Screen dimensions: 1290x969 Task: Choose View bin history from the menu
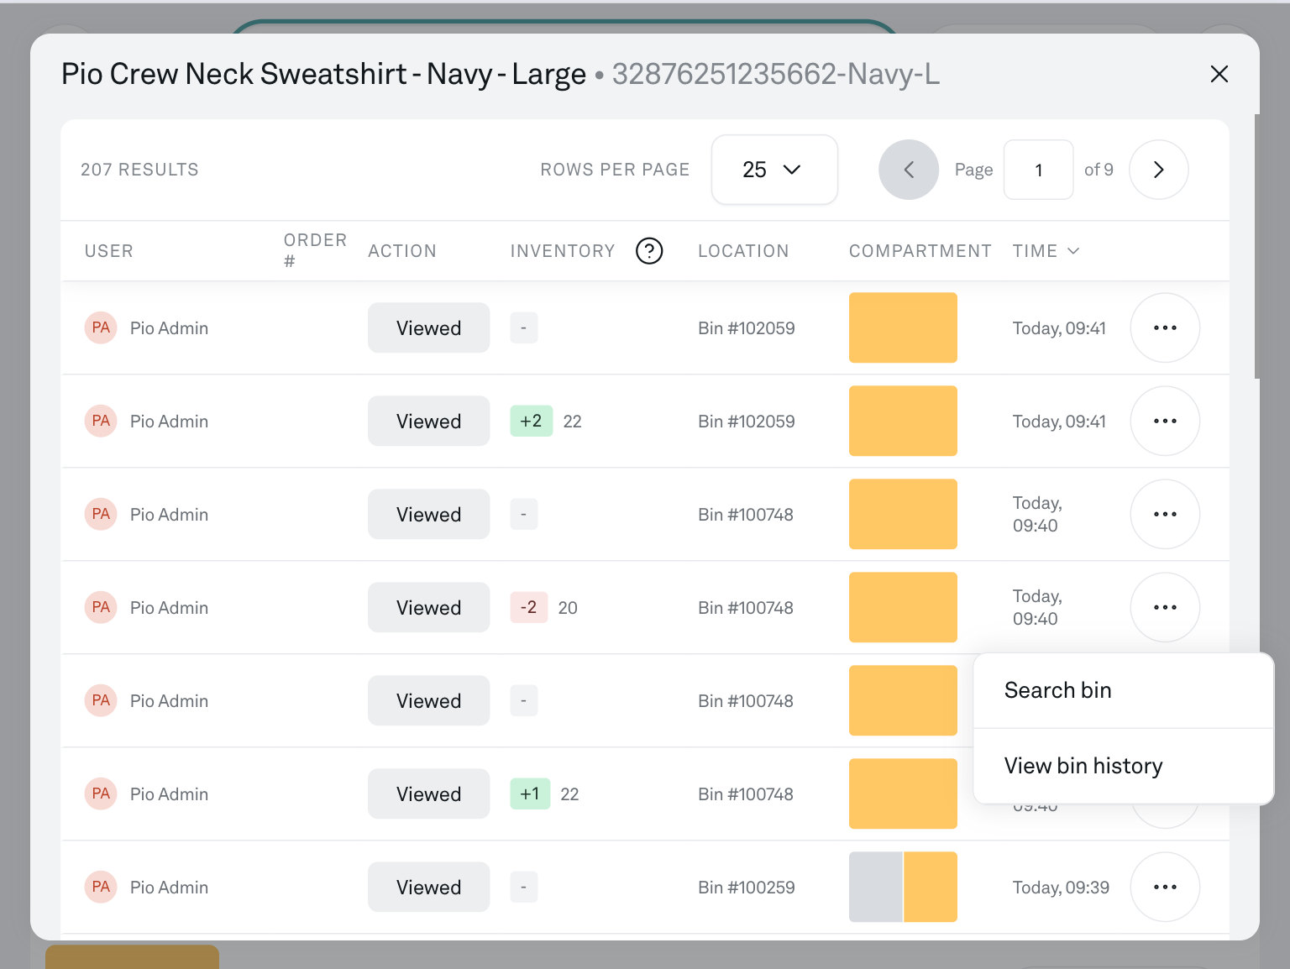[x=1083, y=766]
